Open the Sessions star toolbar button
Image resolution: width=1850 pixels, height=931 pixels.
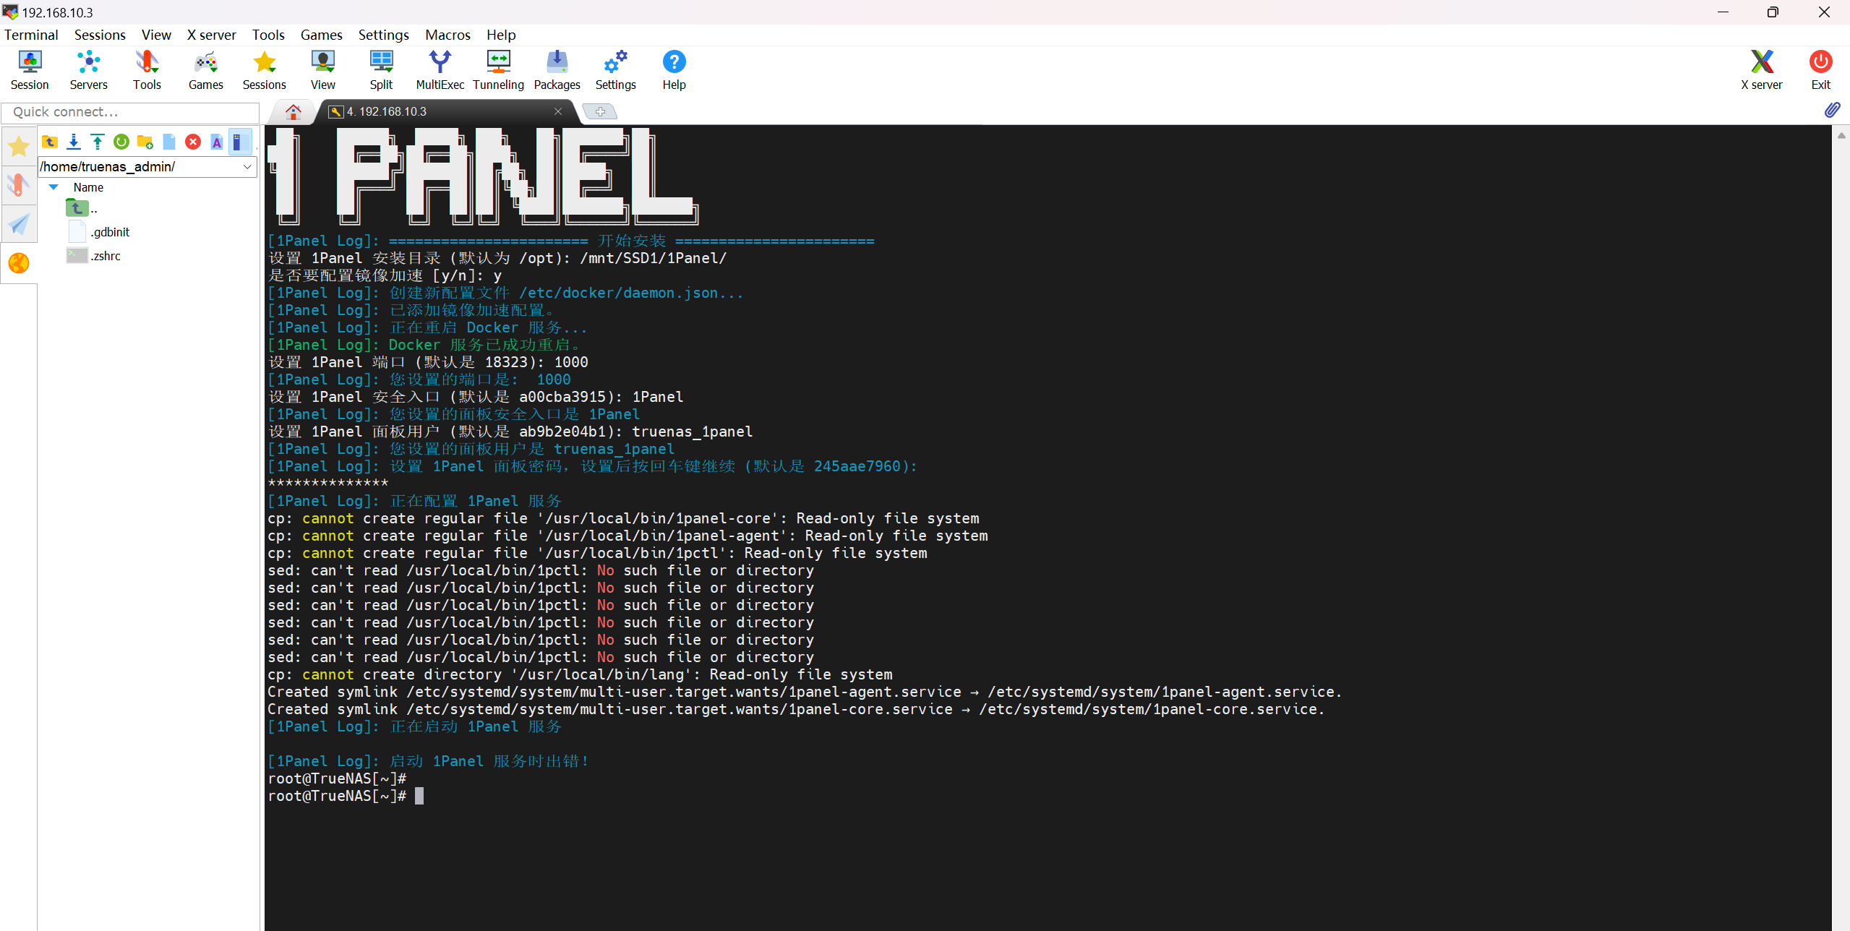[265, 70]
